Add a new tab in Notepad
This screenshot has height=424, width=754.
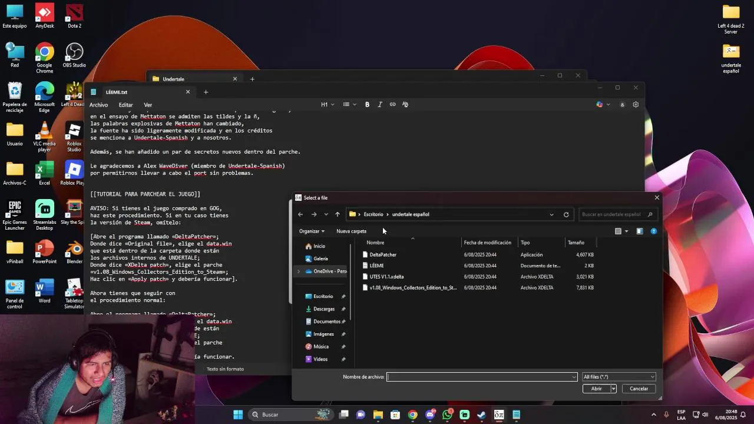click(x=206, y=92)
